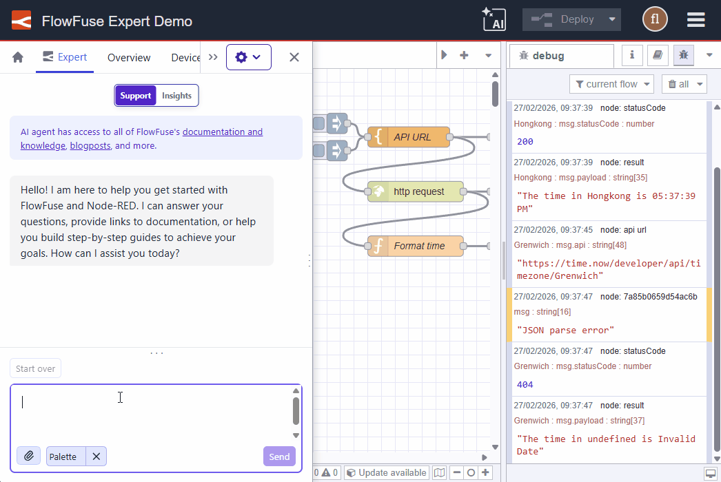Screen dimensions: 721x482
Task: Add a new flow with the plus icon
Action: point(464,54)
